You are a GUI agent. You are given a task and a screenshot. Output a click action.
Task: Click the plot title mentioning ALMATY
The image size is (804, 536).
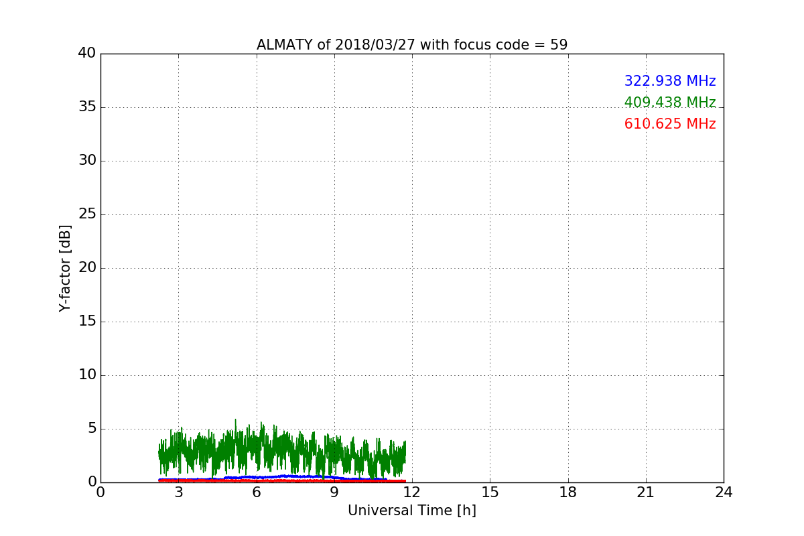412,45
